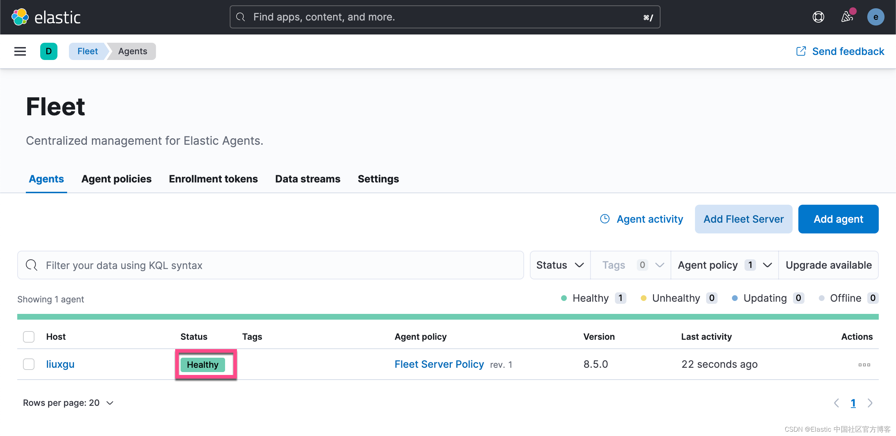The width and height of the screenshot is (896, 436).
Task: Go to previous page arrow
Action: [836, 403]
